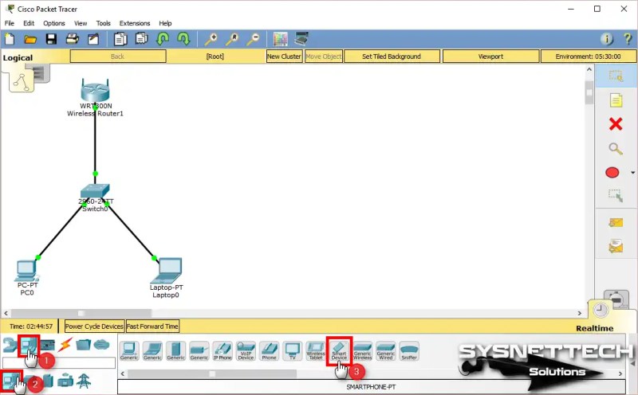The image size is (638, 395).
Task: Select the End Devices category
Action: (29, 346)
